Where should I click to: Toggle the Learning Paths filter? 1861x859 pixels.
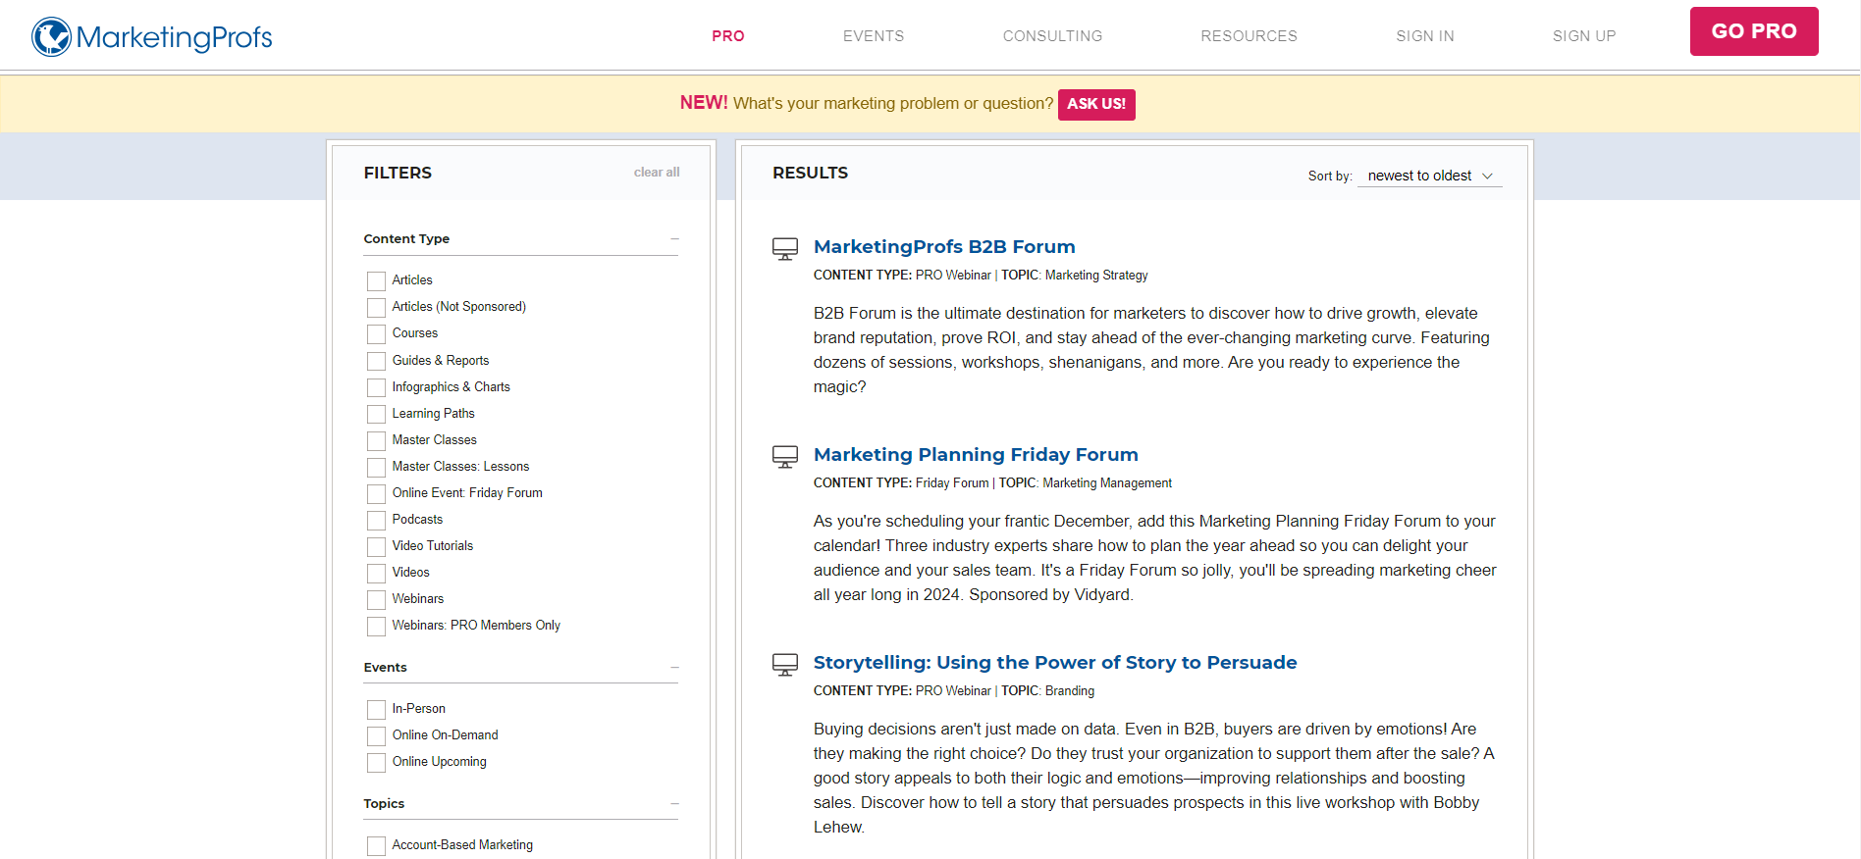pos(376,415)
